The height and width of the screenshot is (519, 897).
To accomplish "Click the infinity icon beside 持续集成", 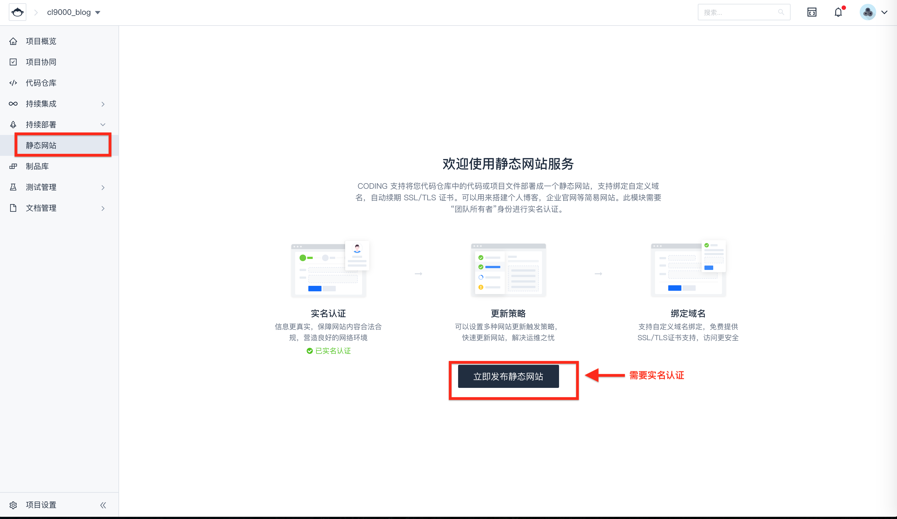I will 13,104.
